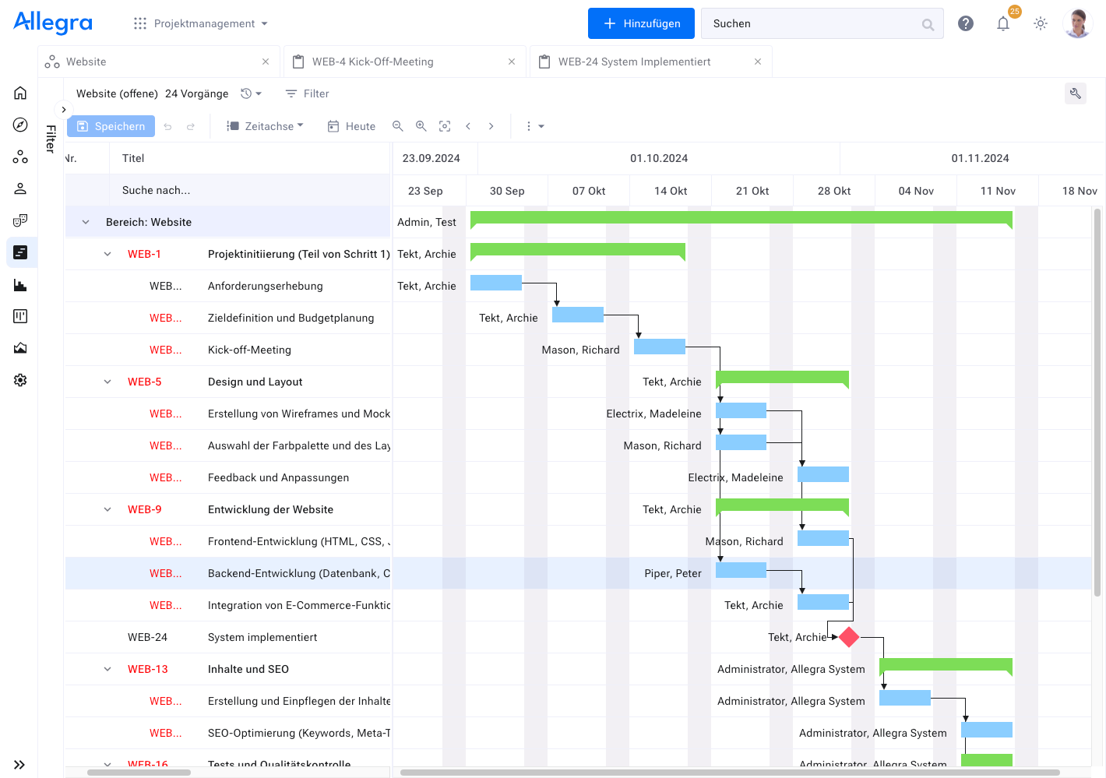Open the Kanban board icon in the sidebar
Image resolution: width=1106 pixels, height=778 pixels.
tap(20, 316)
